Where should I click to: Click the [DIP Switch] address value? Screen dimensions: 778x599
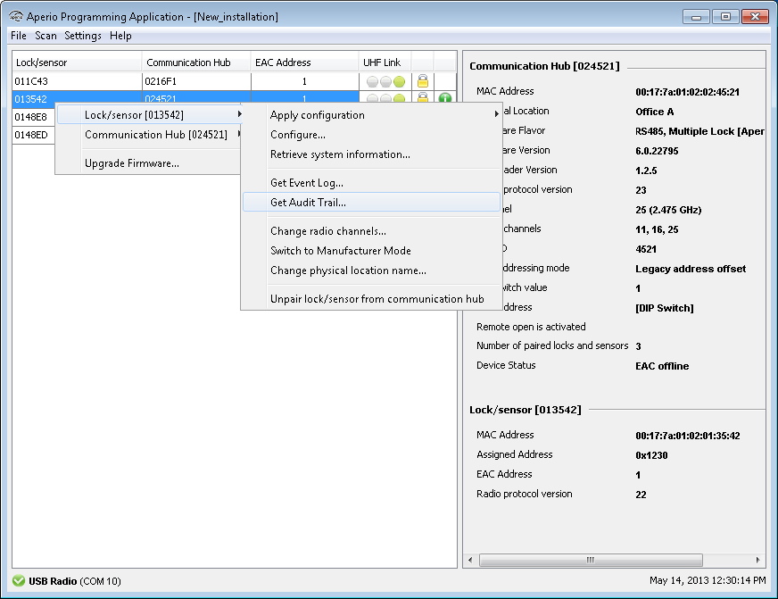pyautogui.click(x=665, y=308)
